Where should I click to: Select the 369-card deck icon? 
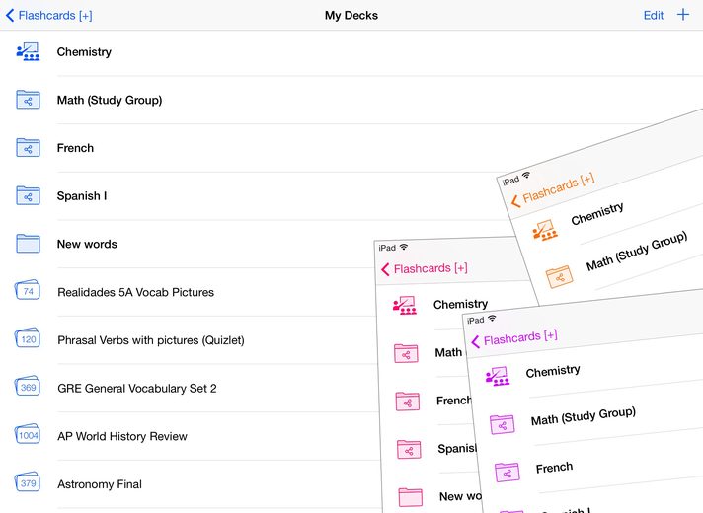point(28,387)
